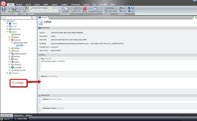Expand the Templates tree node
The height and width of the screenshot is (121, 197).
click(7, 73)
